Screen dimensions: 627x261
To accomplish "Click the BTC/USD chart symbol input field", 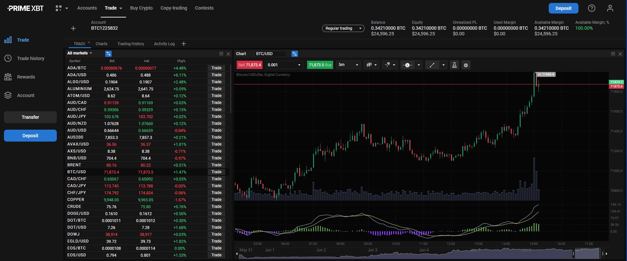I will click(270, 54).
